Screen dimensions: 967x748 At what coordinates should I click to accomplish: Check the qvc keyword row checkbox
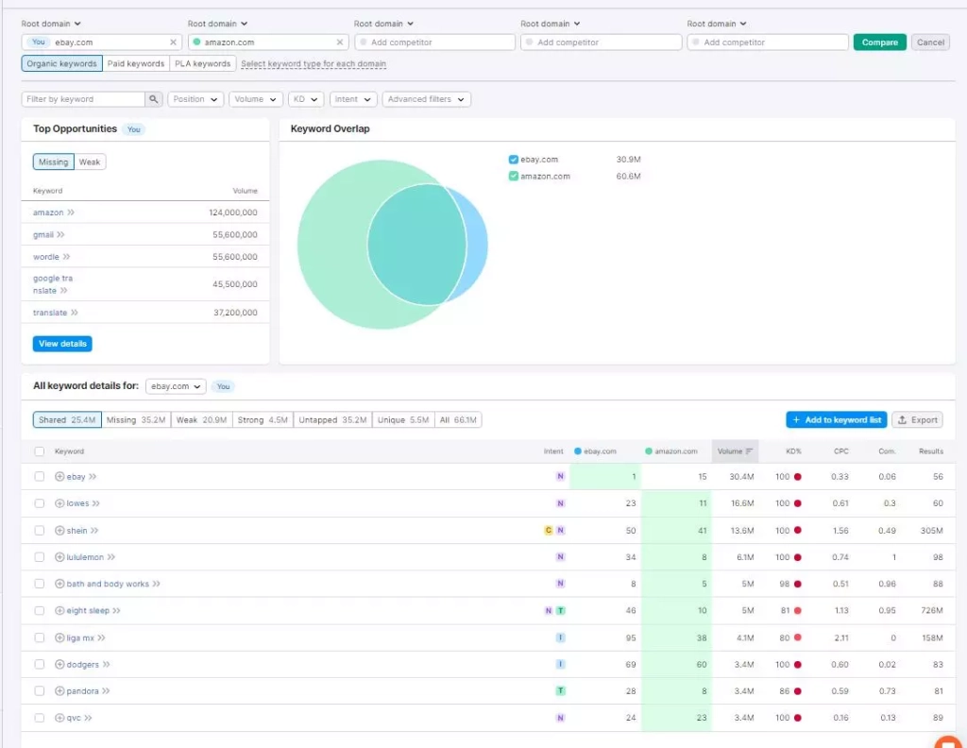pyautogui.click(x=40, y=718)
